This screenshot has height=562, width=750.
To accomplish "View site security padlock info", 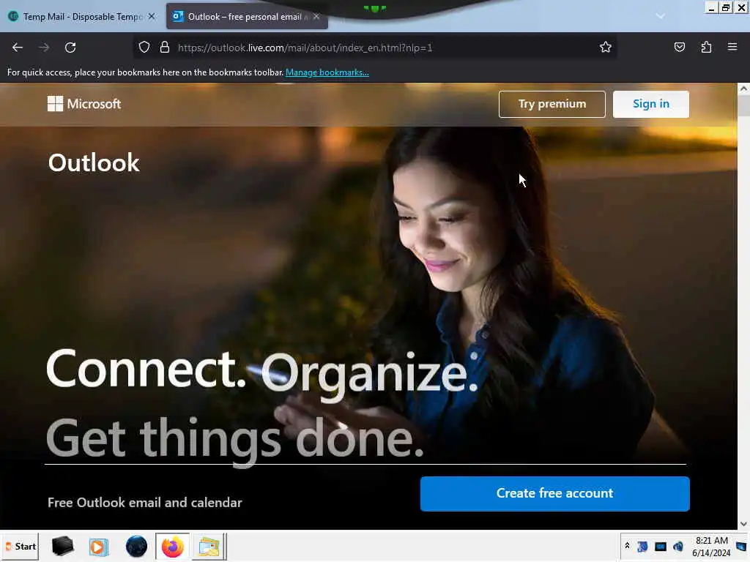I will coord(165,48).
